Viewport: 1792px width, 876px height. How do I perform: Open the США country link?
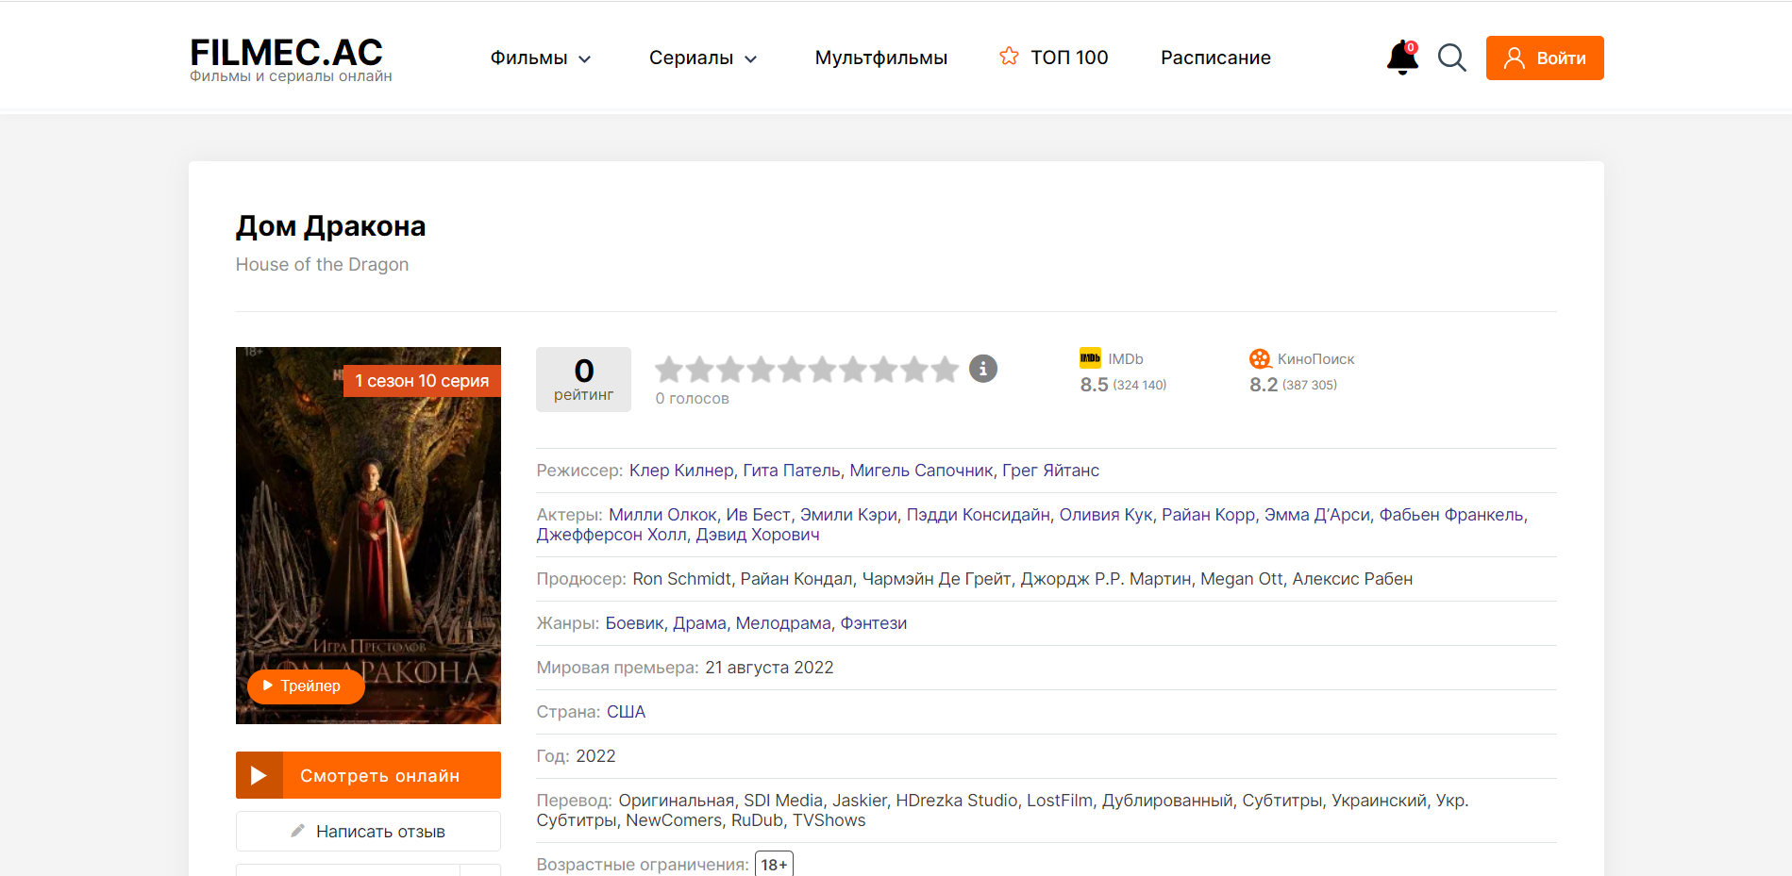click(626, 712)
